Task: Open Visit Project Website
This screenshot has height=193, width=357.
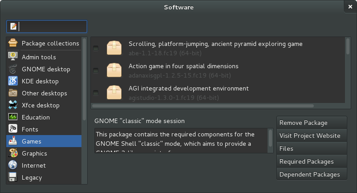Action: click(312, 136)
